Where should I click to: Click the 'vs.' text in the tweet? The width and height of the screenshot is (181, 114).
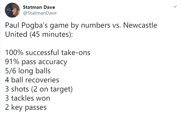tap(117, 26)
